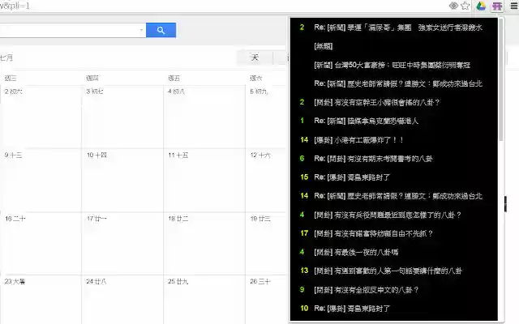519x324 pixels.
Task: Click the eye-shaped icon in address bar
Action: pos(453,6)
